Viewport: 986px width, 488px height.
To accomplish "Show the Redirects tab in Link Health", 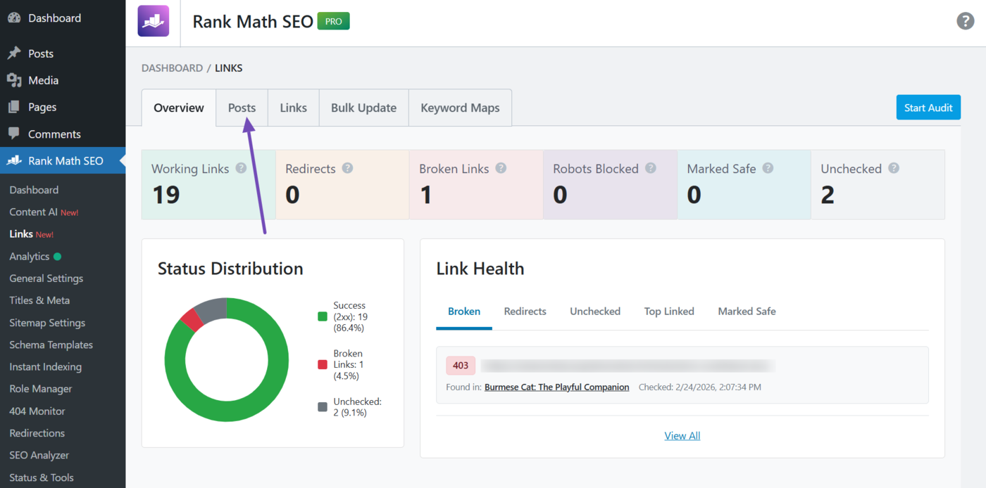I will pos(525,311).
